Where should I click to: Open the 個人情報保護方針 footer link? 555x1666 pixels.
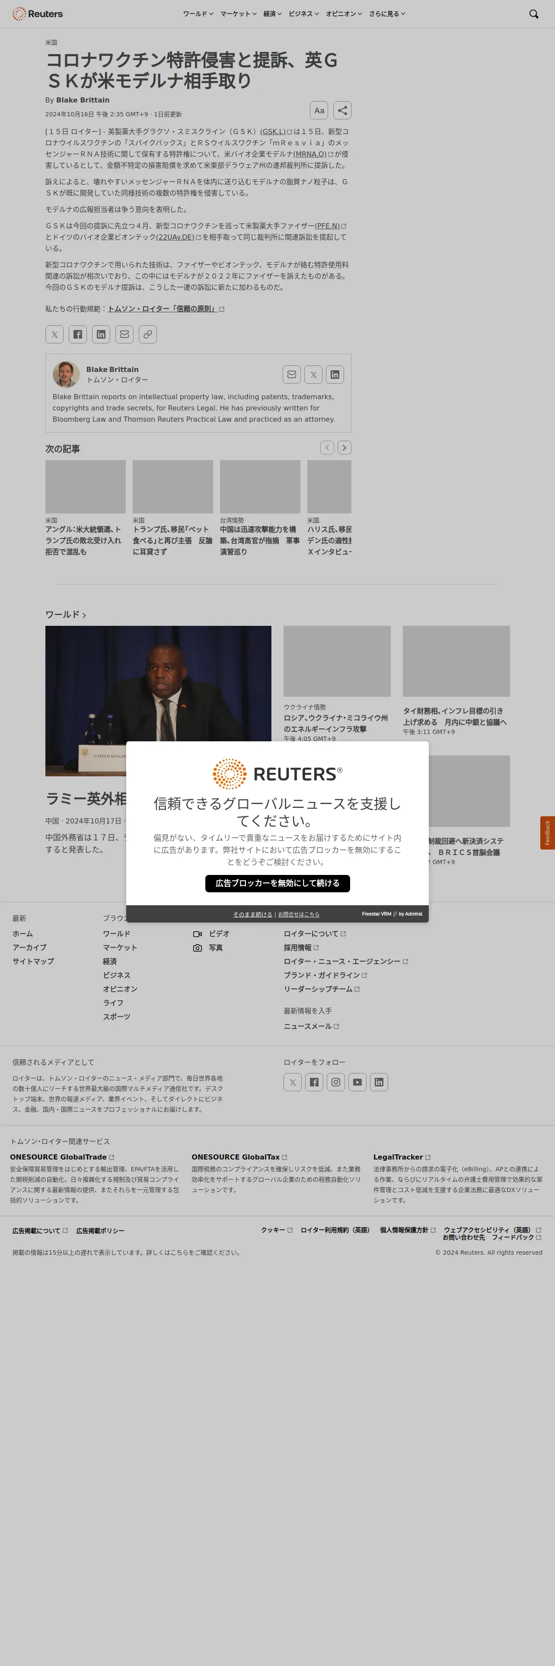tap(408, 1230)
